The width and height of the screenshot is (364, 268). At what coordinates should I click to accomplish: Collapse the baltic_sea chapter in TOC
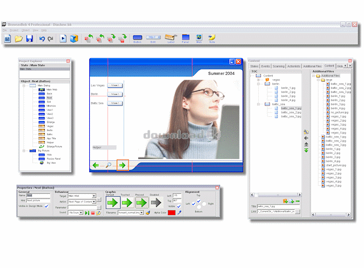tap(258, 104)
